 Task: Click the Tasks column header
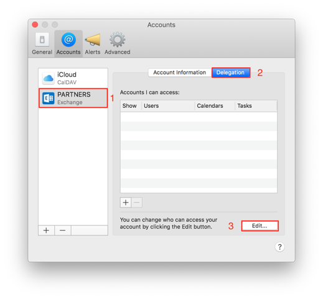(x=256, y=106)
